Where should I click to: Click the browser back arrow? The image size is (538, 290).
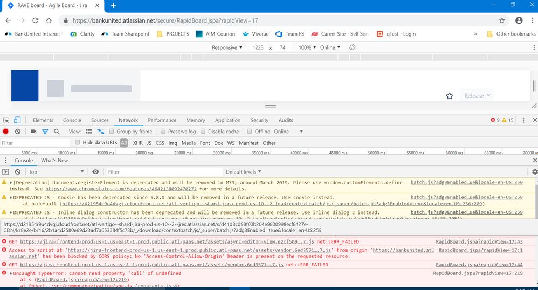pyautogui.click(x=8, y=20)
